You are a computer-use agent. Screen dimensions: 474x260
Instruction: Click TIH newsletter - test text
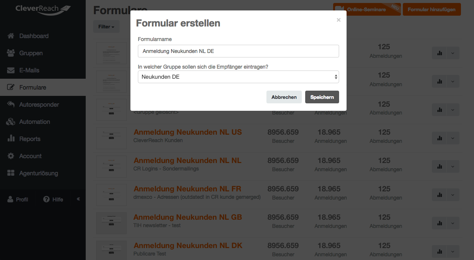point(157,226)
